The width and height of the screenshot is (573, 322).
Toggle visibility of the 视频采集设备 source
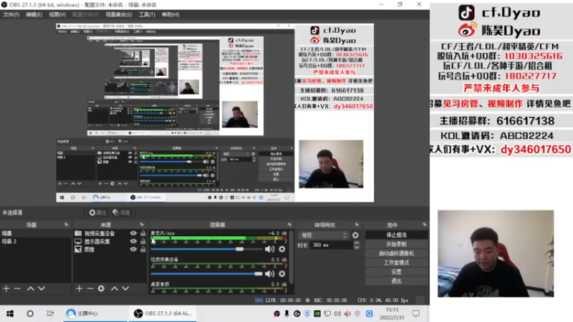coord(133,233)
